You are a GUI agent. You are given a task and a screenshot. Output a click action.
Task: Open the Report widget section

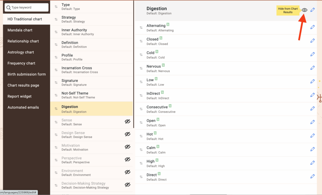[x=19, y=96]
